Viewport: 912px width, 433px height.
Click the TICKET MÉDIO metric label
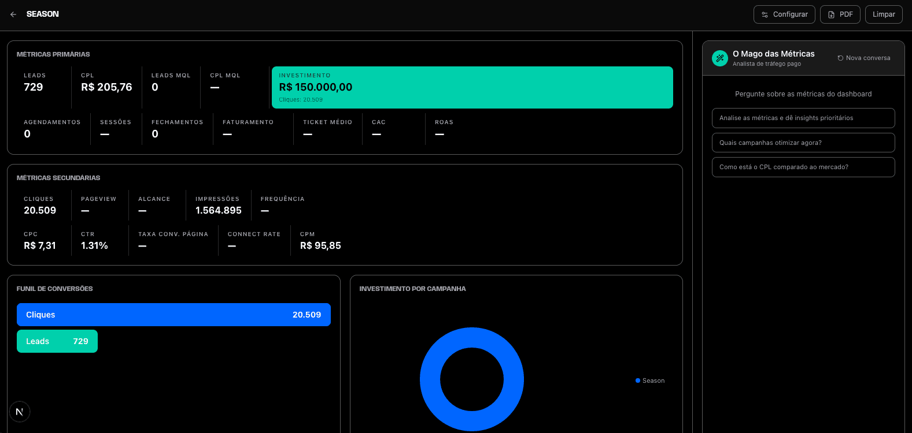click(x=327, y=122)
